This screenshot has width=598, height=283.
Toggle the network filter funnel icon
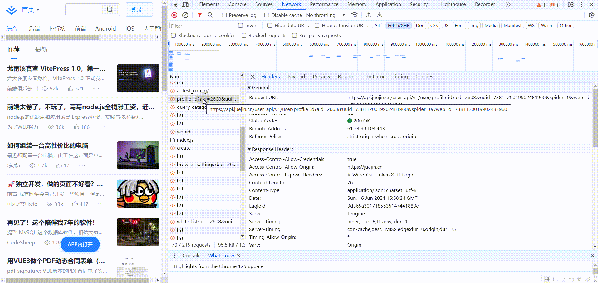click(x=199, y=15)
